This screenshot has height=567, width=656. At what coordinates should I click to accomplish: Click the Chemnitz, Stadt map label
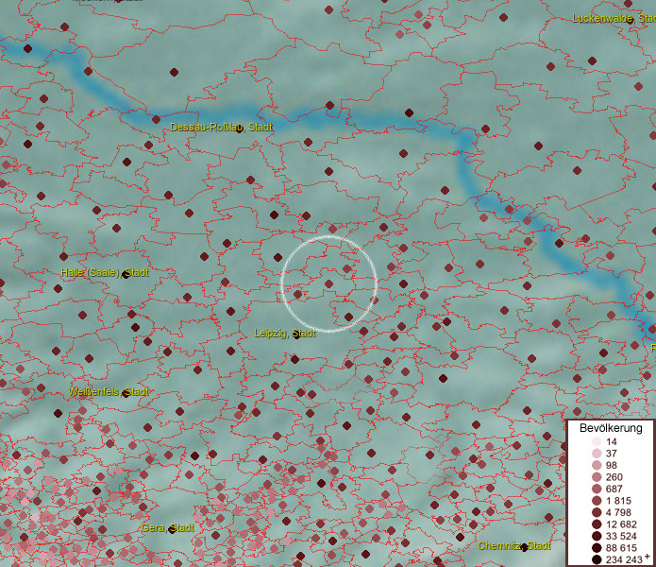click(514, 545)
